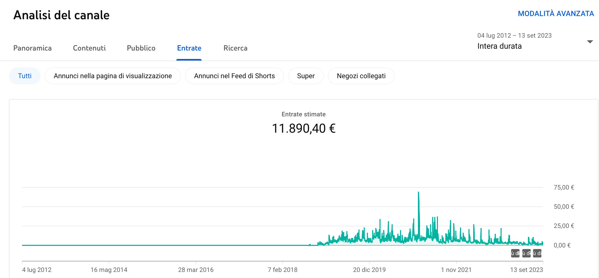Open the Contenuti tab
This screenshot has height=278, width=599.
(89, 48)
